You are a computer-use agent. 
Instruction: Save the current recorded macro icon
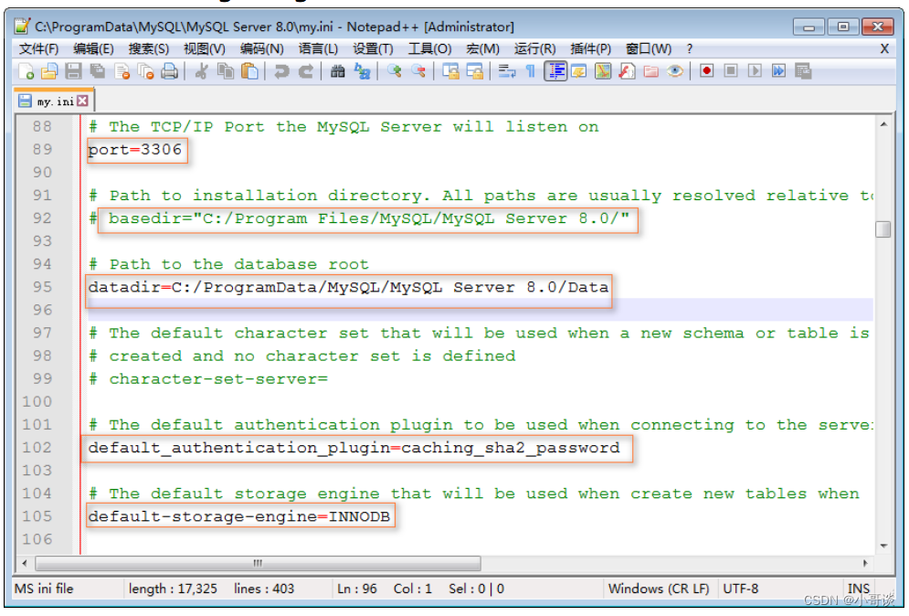click(x=803, y=70)
